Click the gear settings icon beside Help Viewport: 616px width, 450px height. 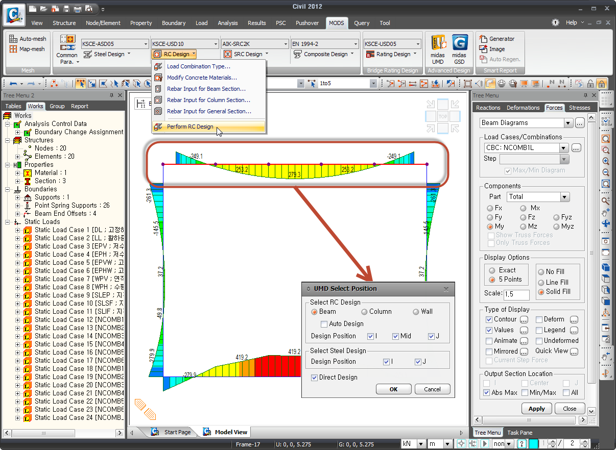[x=555, y=22]
